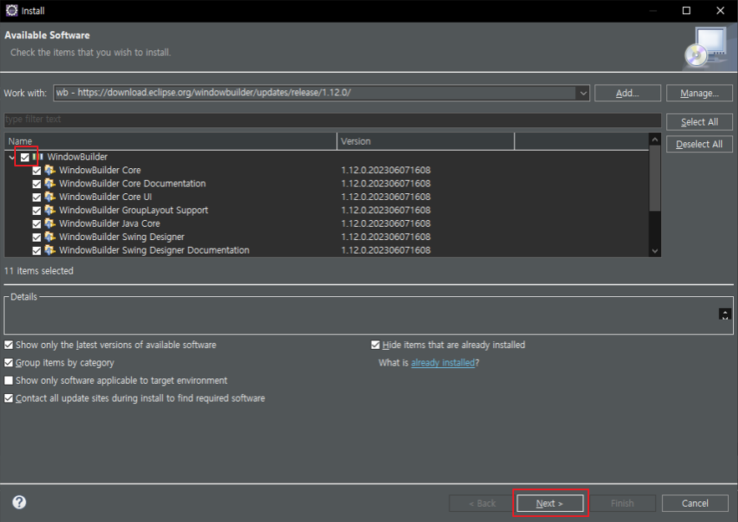Uncheck the WindowBuilder Core checkbox

pos(37,171)
